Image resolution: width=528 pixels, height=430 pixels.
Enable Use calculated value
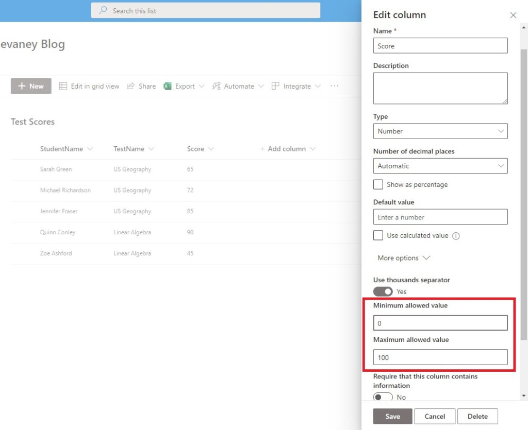pyautogui.click(x=378, y=235)
